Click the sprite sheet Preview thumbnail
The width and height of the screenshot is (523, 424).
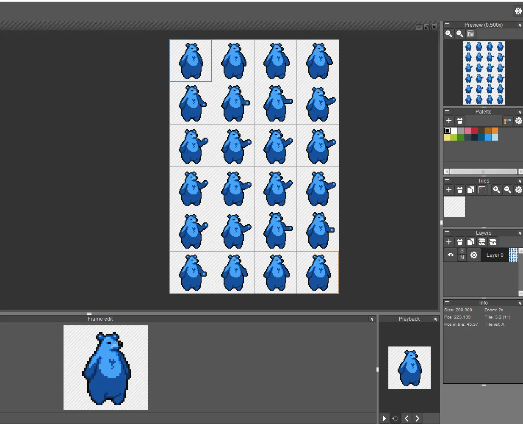pos(484,73)
